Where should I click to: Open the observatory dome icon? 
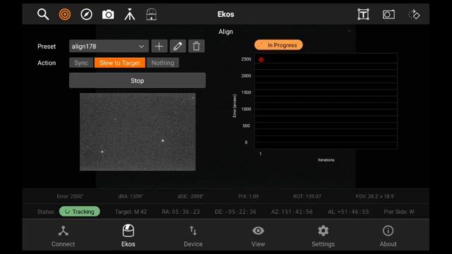pos(151,14)
